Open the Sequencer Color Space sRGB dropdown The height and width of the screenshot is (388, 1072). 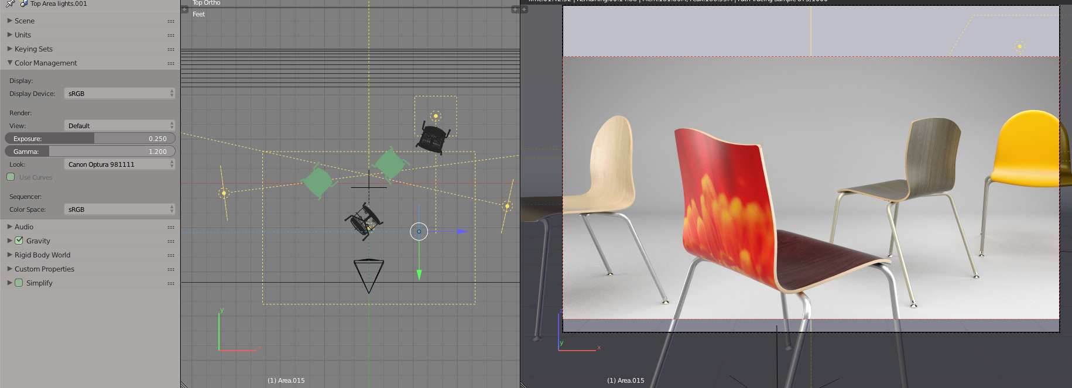(x=119, y=209)
